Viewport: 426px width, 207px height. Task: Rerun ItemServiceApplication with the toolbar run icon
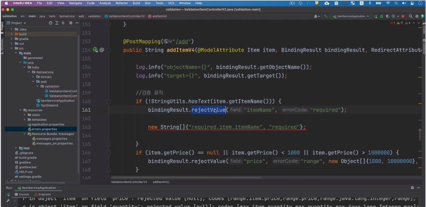(x=375, y=16)
